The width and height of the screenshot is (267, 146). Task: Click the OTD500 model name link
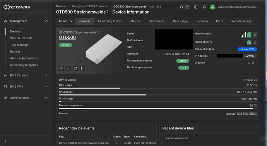click(x=67, y=37)
